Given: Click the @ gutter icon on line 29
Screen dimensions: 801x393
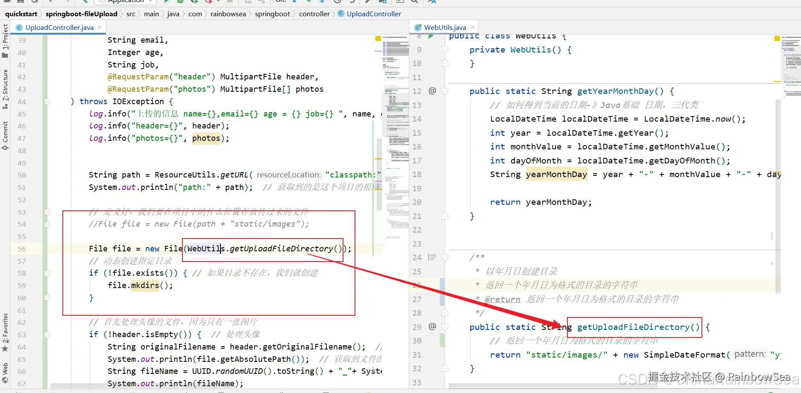Looking at the screenshot, I should 432,326.
